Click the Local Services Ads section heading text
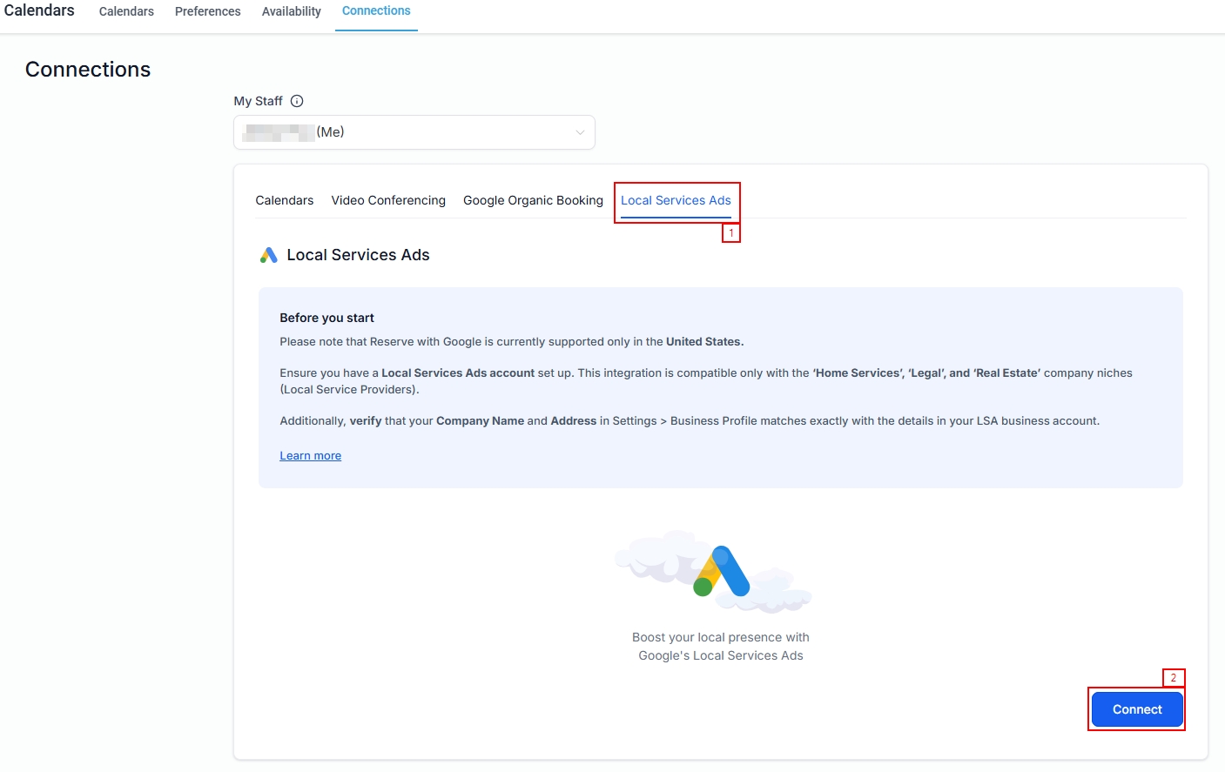This screenshot has width=1225, height=772. point(358,255)
